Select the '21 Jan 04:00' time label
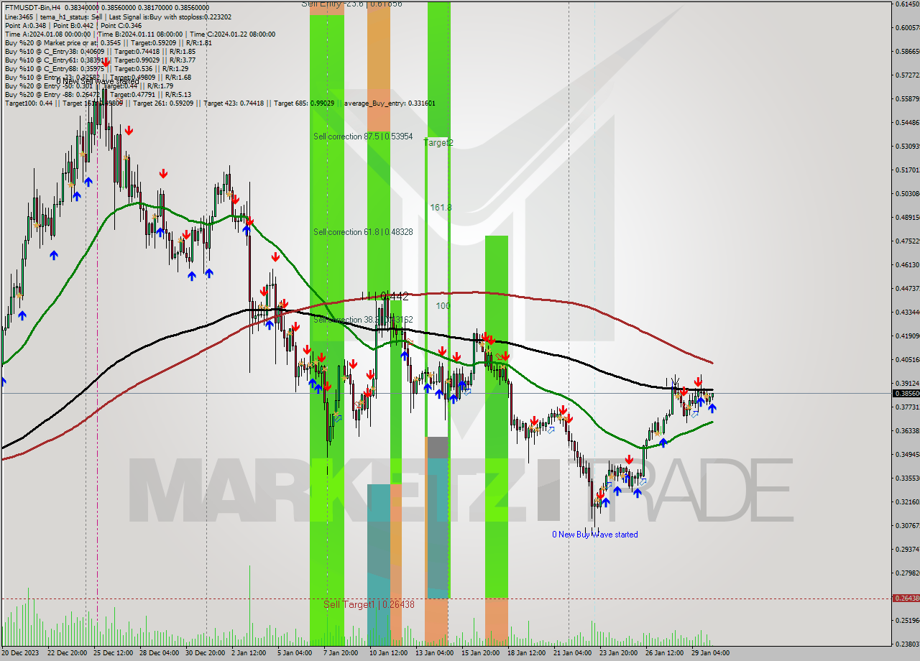This screenshot has width=920, height=661. [x=572, y=653]
